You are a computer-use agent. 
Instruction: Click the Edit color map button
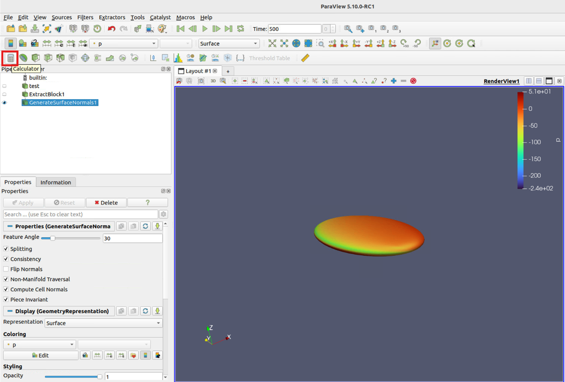pos(40,355)
